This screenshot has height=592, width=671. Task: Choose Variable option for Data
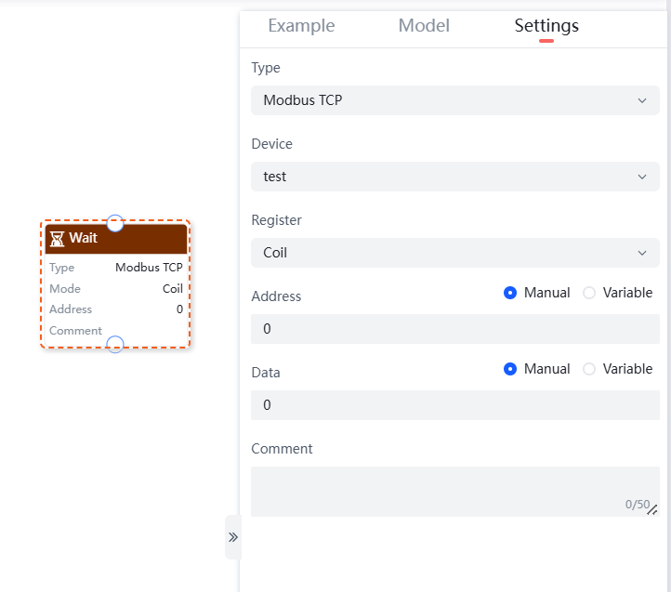coord(589,369)
